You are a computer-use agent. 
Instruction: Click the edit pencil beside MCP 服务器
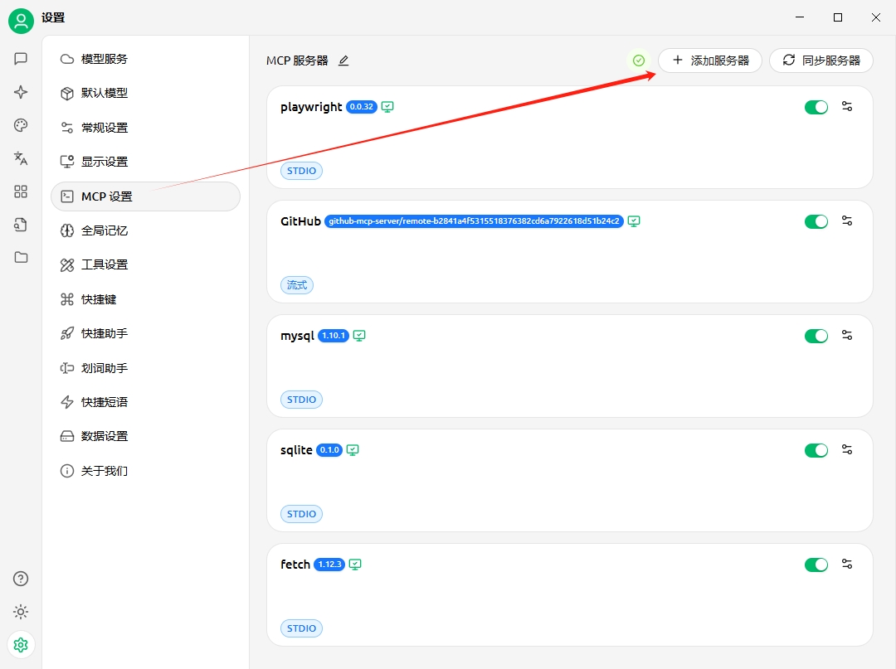point(343,61)
